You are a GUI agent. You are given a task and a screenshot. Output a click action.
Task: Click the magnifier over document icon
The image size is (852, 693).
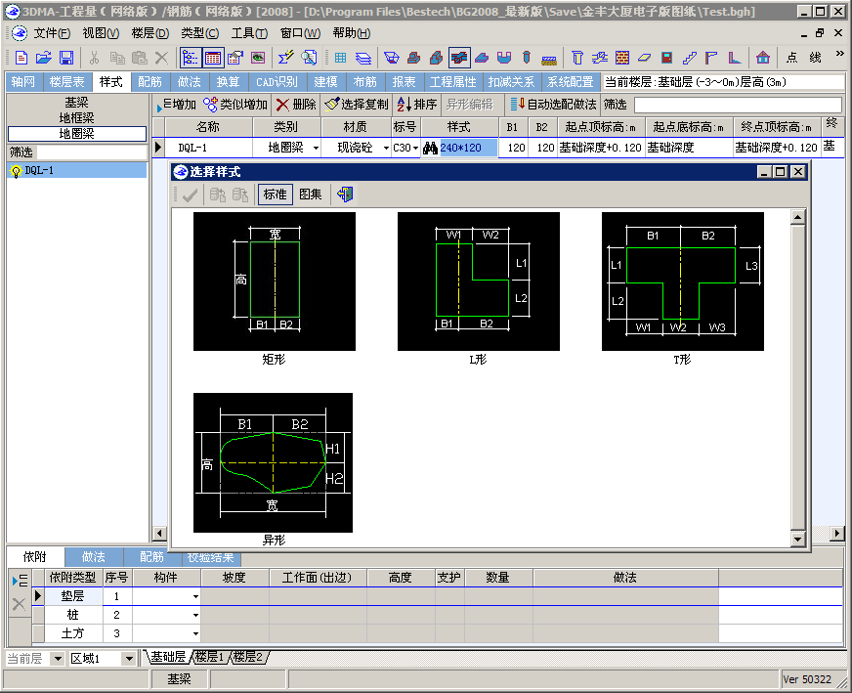(x=309, y=58)
